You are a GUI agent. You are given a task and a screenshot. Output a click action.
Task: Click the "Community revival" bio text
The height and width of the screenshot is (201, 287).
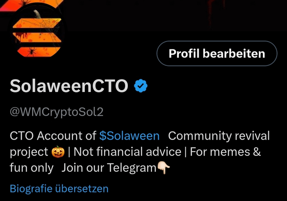(x=219, y=136)
